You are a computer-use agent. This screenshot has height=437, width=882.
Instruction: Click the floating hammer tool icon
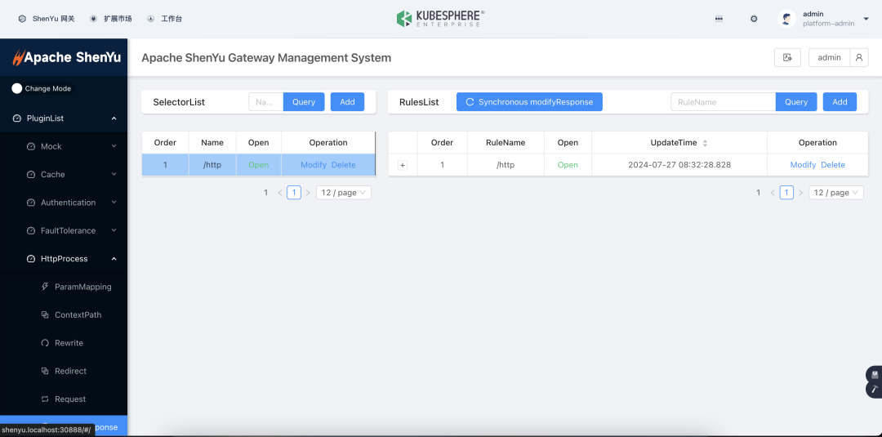click(875, 389)
